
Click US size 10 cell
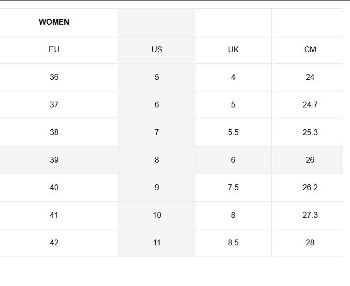click(x=157, y=215)
